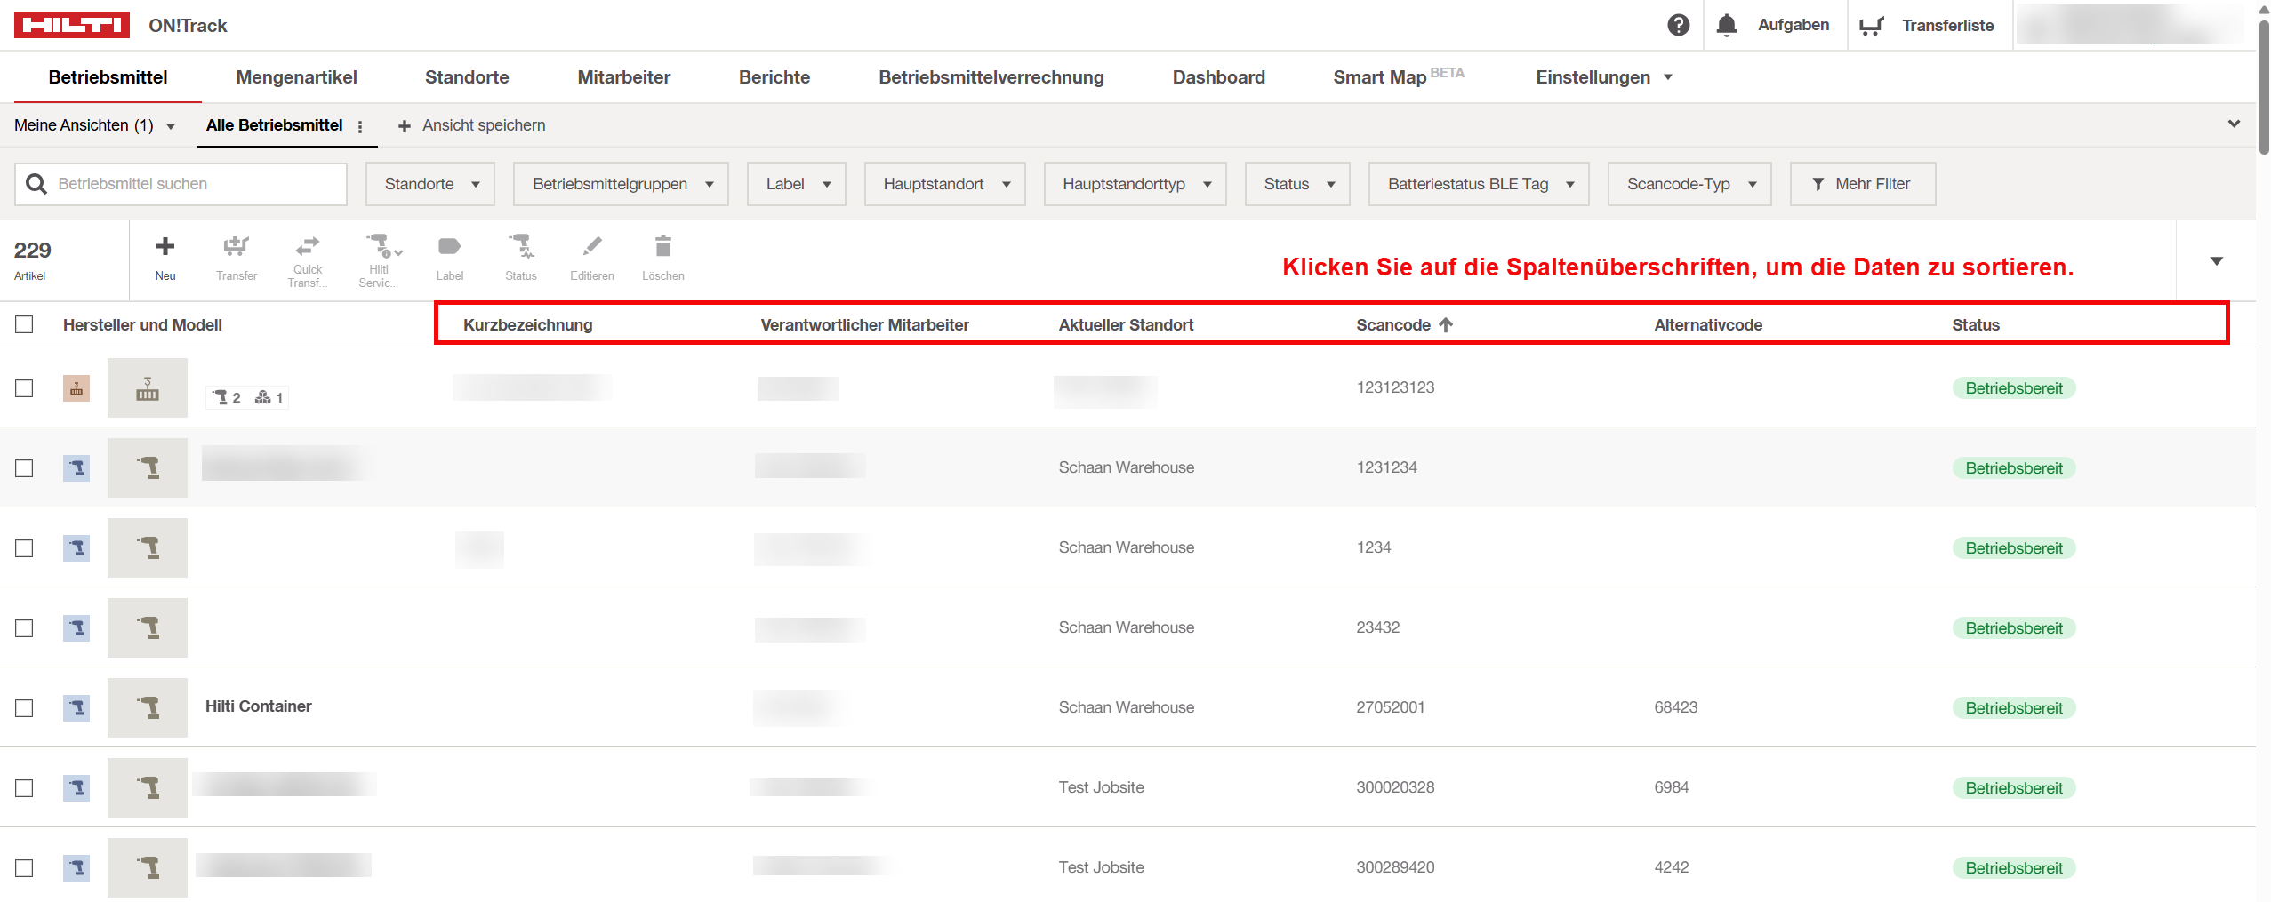Open the help question mark icon
Screen dimensions: 2271x902
pos(1678,25)
